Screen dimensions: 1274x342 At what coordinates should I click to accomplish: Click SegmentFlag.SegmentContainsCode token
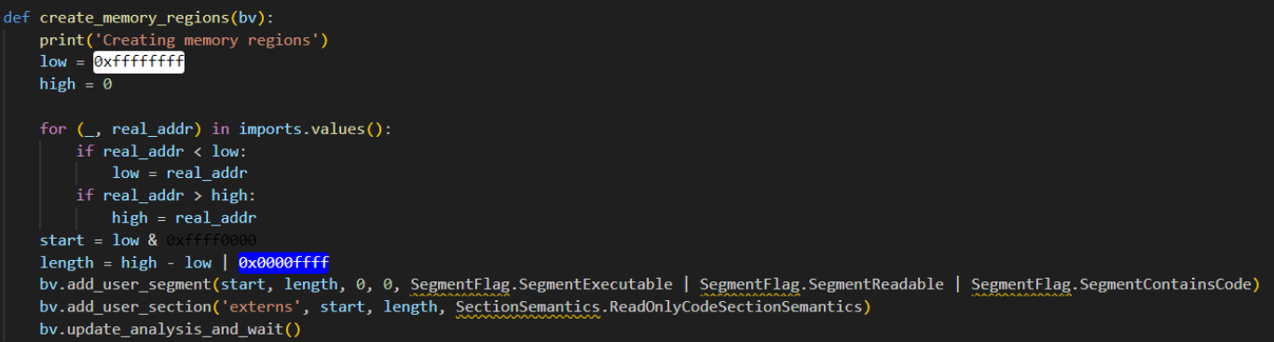(x=1111, y=284)
